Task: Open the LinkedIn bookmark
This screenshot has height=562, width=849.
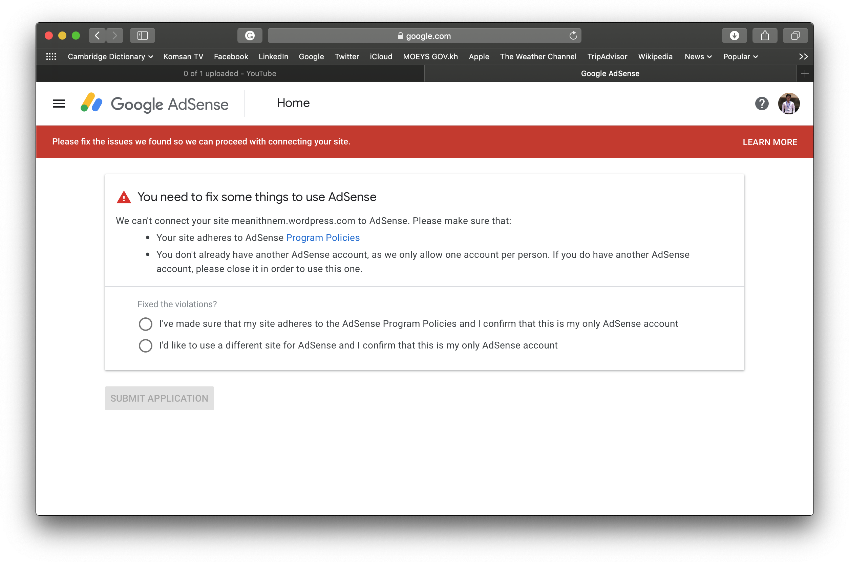Action: click(x=273, y=57)
